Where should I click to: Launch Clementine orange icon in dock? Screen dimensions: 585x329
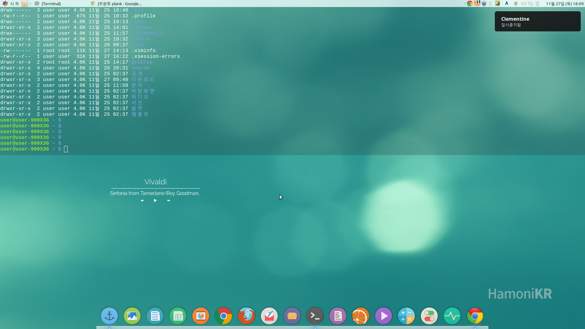(x=360, y=316)
